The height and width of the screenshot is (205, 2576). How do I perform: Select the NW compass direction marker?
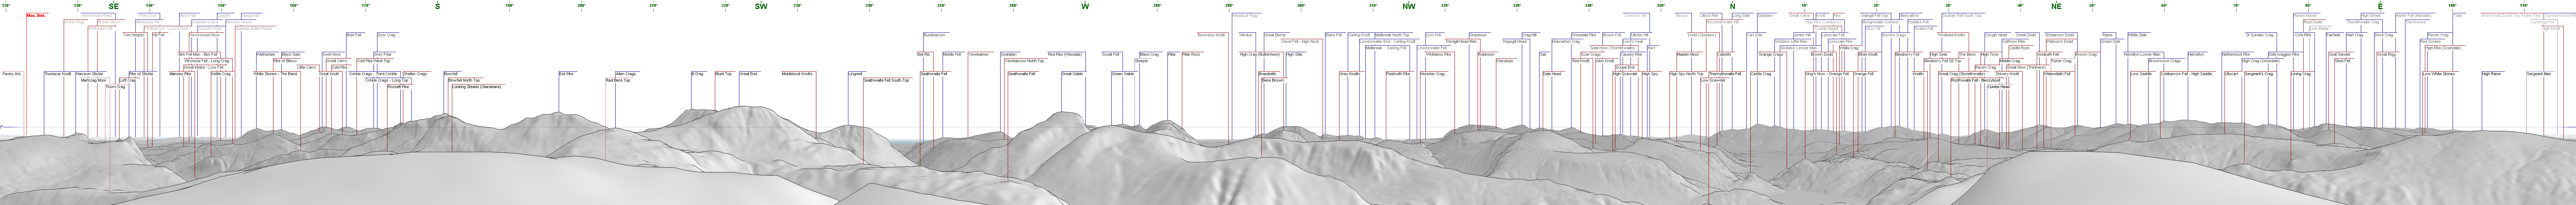click(x=1408, y=6)
